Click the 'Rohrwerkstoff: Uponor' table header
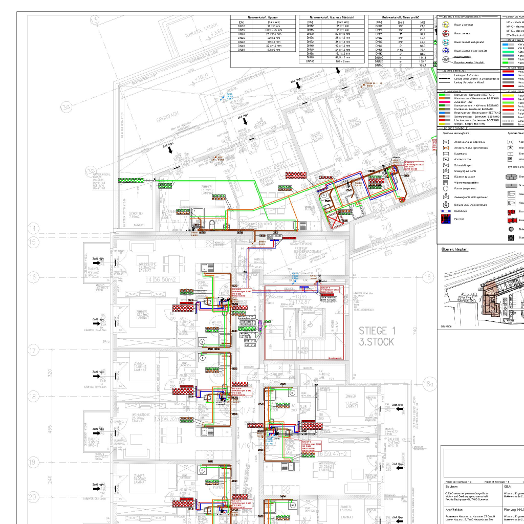 coord(263,17)
